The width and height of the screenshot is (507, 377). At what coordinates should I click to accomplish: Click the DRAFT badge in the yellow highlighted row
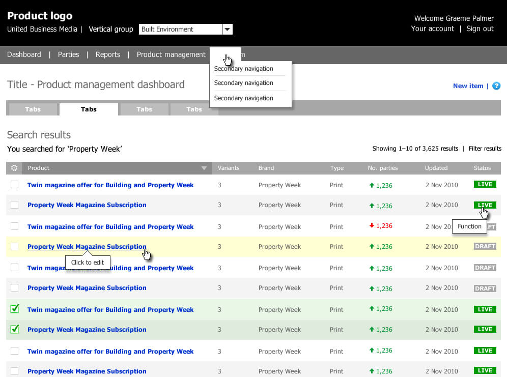[x=485, y=246]
